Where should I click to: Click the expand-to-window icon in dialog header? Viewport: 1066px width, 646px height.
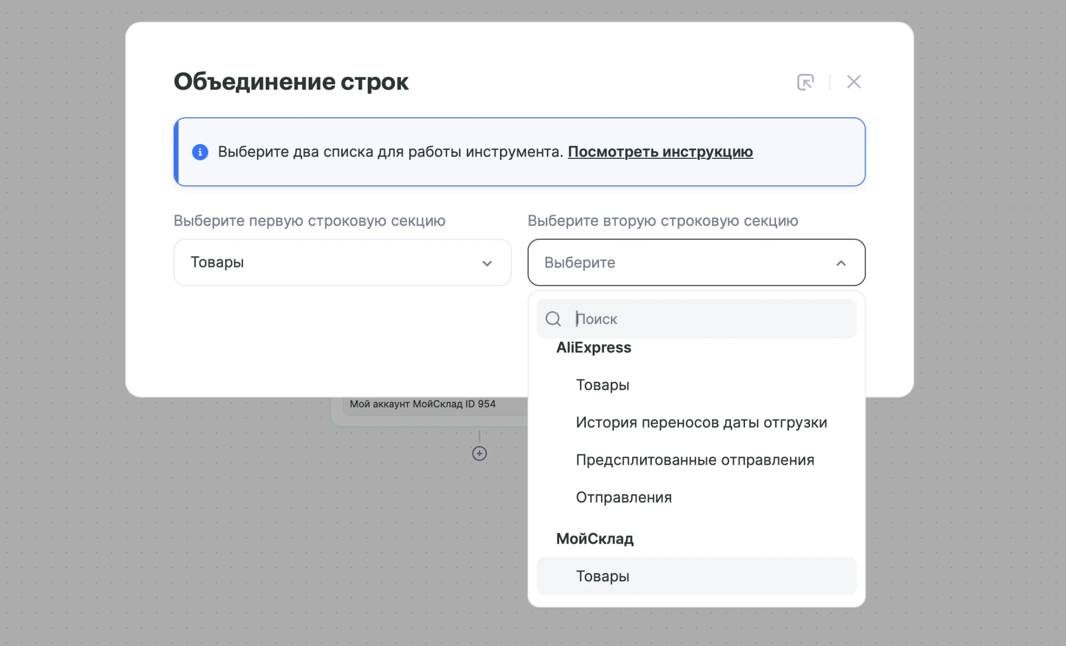(805, 82)
